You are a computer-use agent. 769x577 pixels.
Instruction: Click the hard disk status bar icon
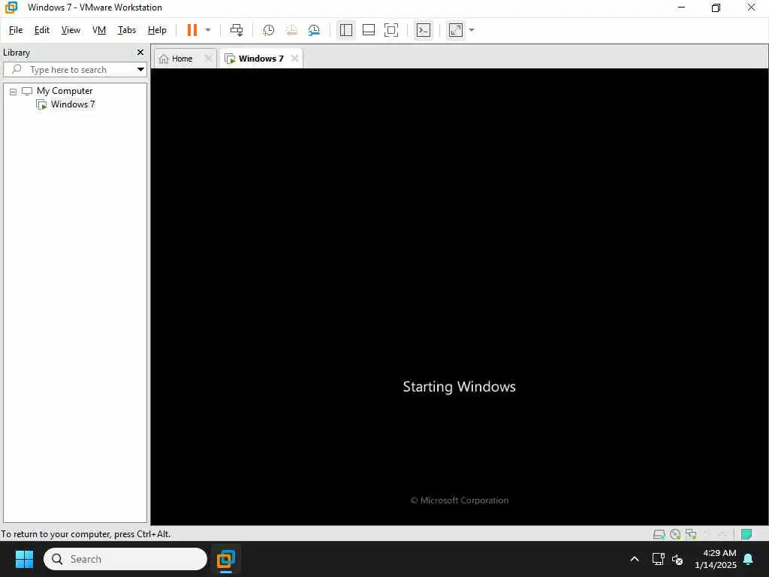tap(659, 534)
